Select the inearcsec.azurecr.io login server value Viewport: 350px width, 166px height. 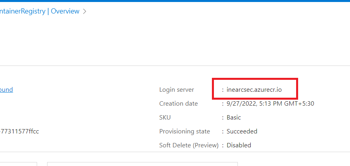[254, 90]
